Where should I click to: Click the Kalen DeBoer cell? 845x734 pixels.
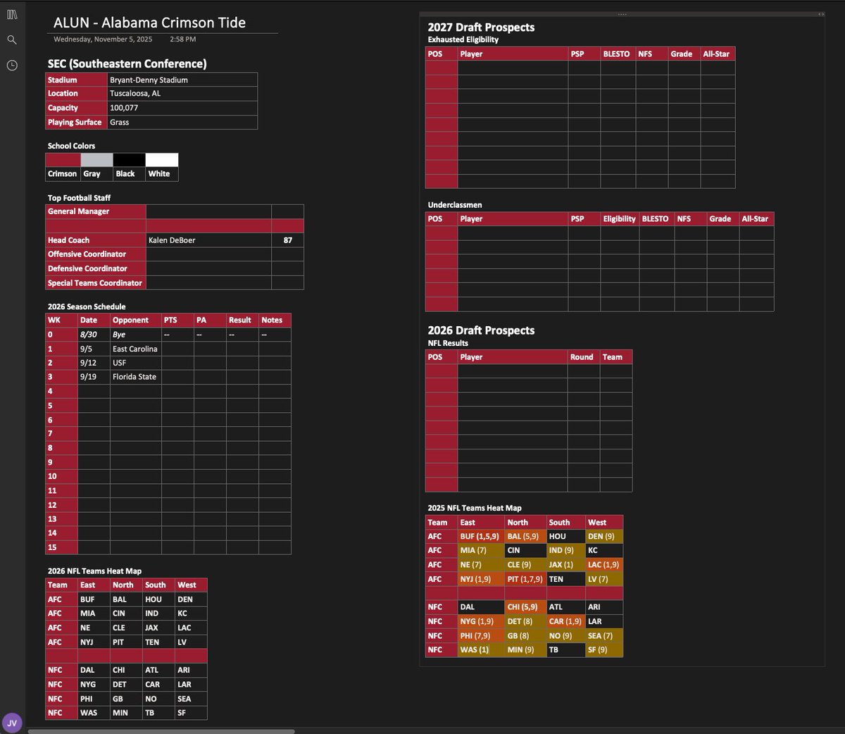(x=208, y=240)
